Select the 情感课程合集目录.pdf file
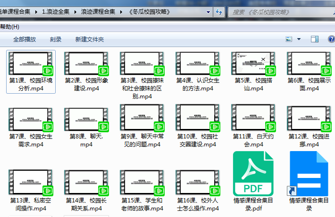This screenshot has height=217, width=335. [253, 181]
